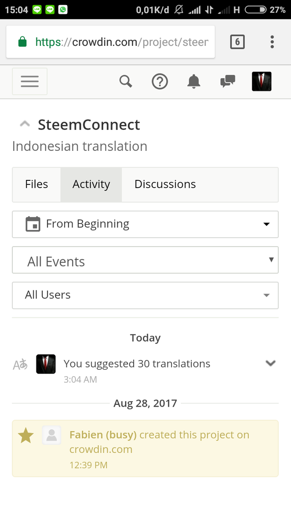Open the browser three-dot overflow menu
The width and height of the screenshot is (291, 517).
coord(272,42)
